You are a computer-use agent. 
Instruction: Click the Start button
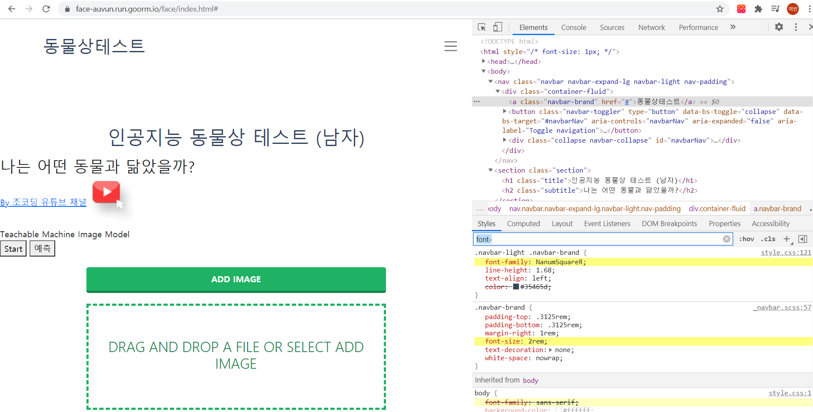[13, 248]
